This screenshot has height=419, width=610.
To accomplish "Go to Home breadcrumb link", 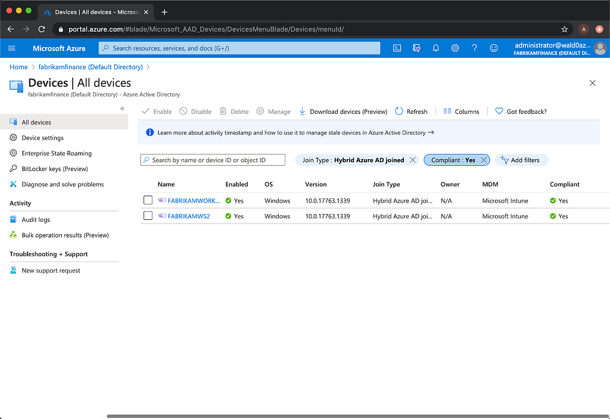I will 18,67.
